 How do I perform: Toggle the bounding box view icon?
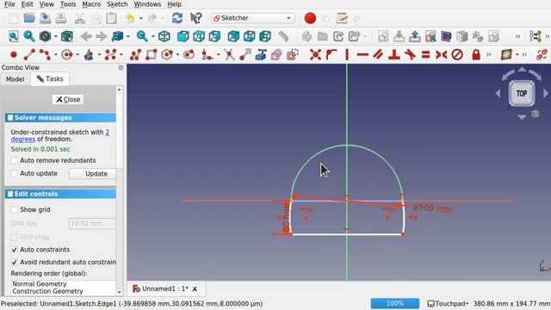tap(67, 36)
